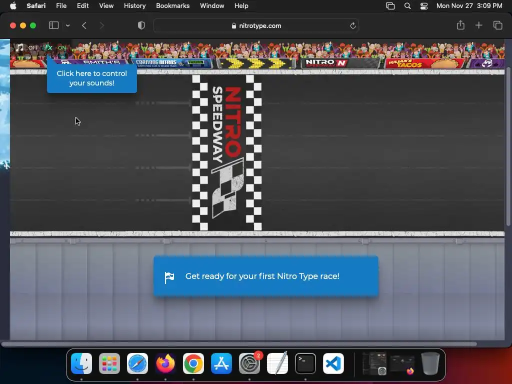Open the Window menu
512x384 pixels.
click(212, 5)
